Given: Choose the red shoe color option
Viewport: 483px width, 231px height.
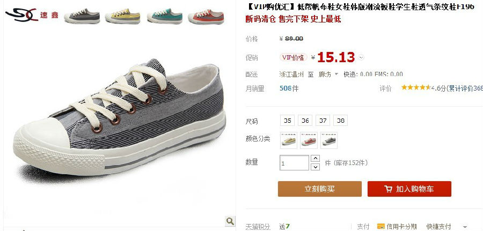Looking at the screenshot, I should point(309,140).
